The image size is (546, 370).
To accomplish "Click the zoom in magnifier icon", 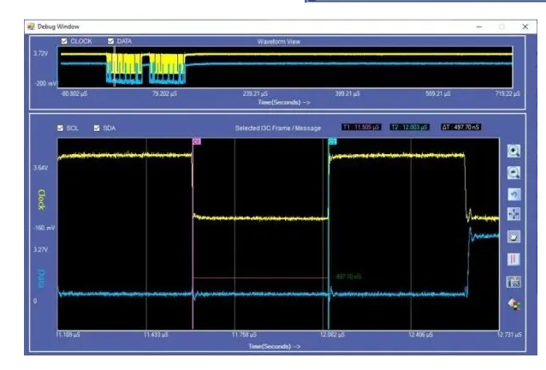I will (x=513, y=152).
